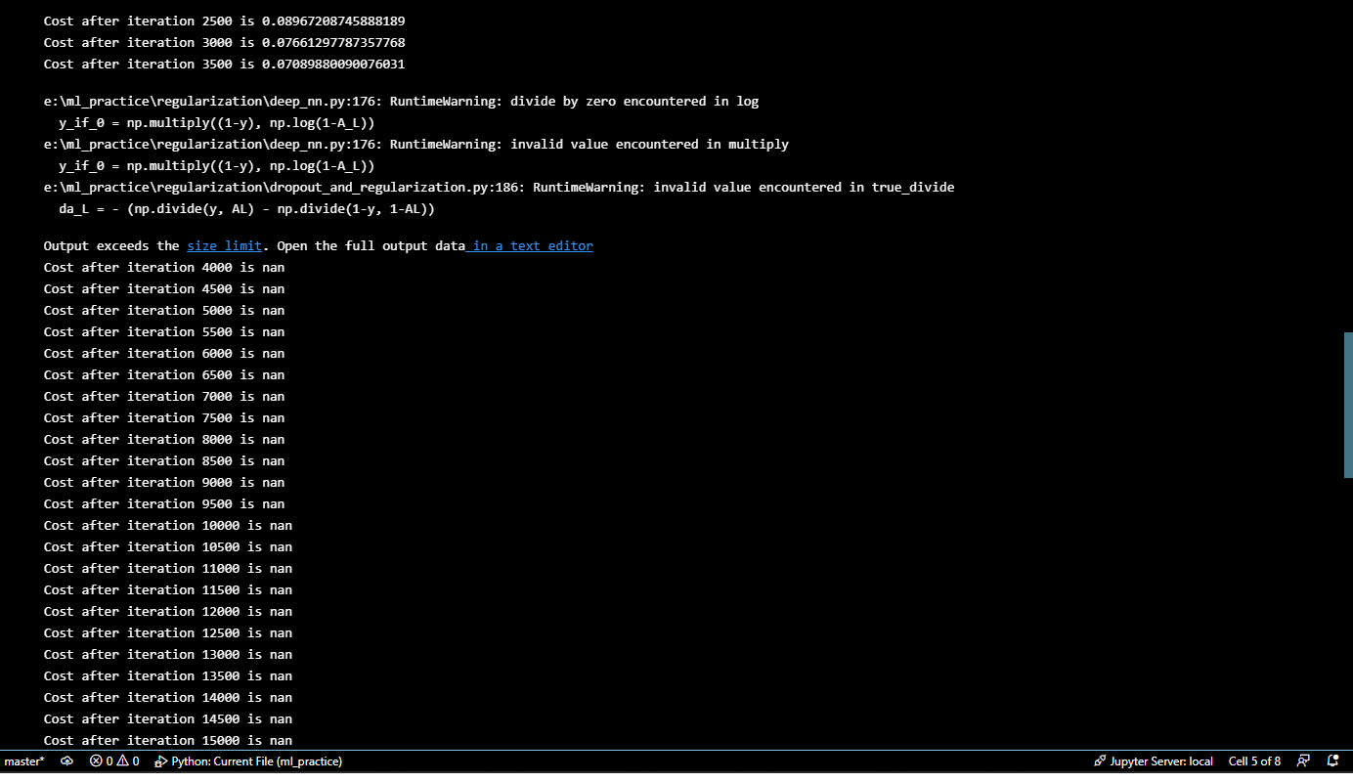1353x782 pixels.
Task: Click the true_divide RuntimeWarning line
Action: coord(499,188)
